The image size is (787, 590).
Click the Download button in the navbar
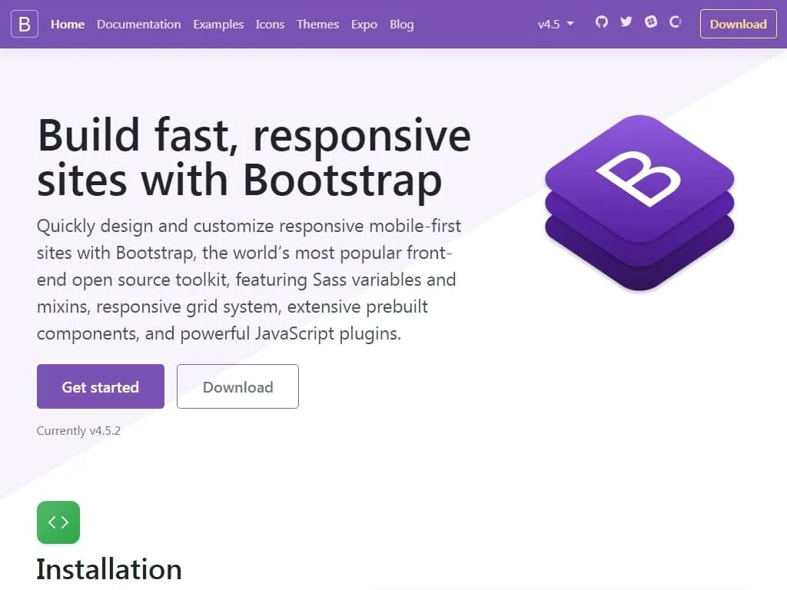pyautogui.click(x=739, y=24)
